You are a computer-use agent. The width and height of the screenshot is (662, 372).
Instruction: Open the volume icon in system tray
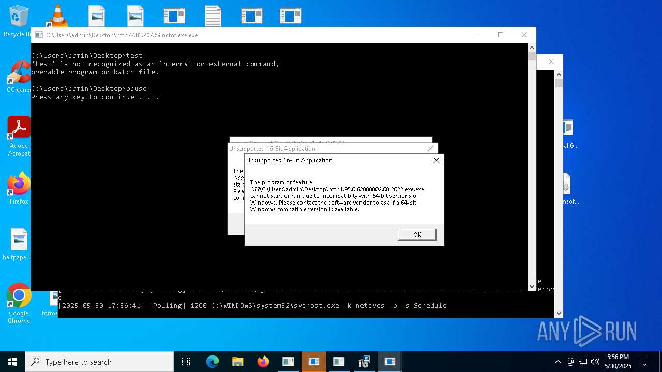click(595, 362)
